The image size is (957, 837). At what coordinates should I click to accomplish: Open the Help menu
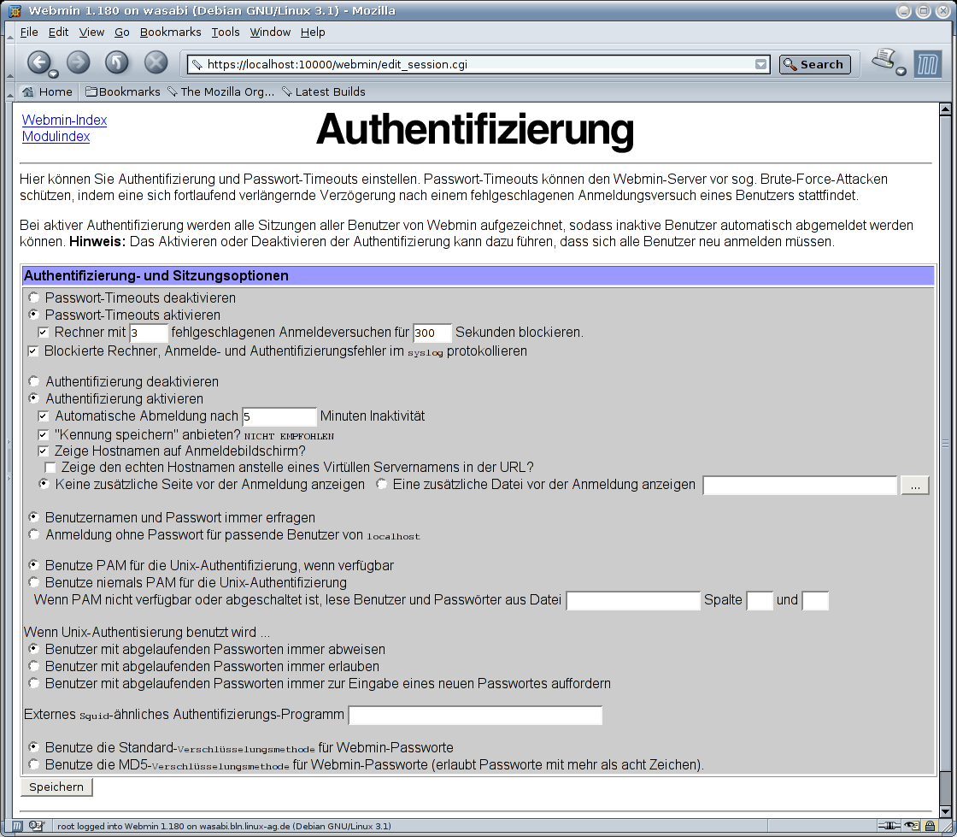pos(313,32)
